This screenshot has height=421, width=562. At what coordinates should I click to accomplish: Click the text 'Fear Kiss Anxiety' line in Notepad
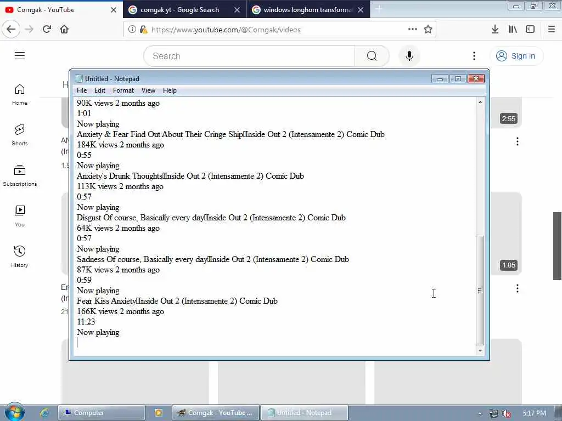point(177,301)
